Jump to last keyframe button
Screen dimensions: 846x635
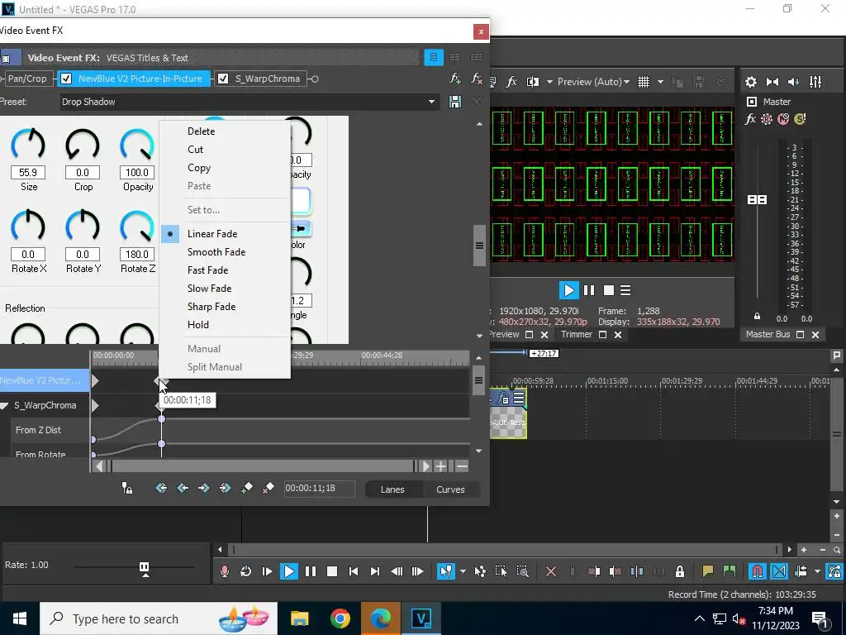pos(225,489)
